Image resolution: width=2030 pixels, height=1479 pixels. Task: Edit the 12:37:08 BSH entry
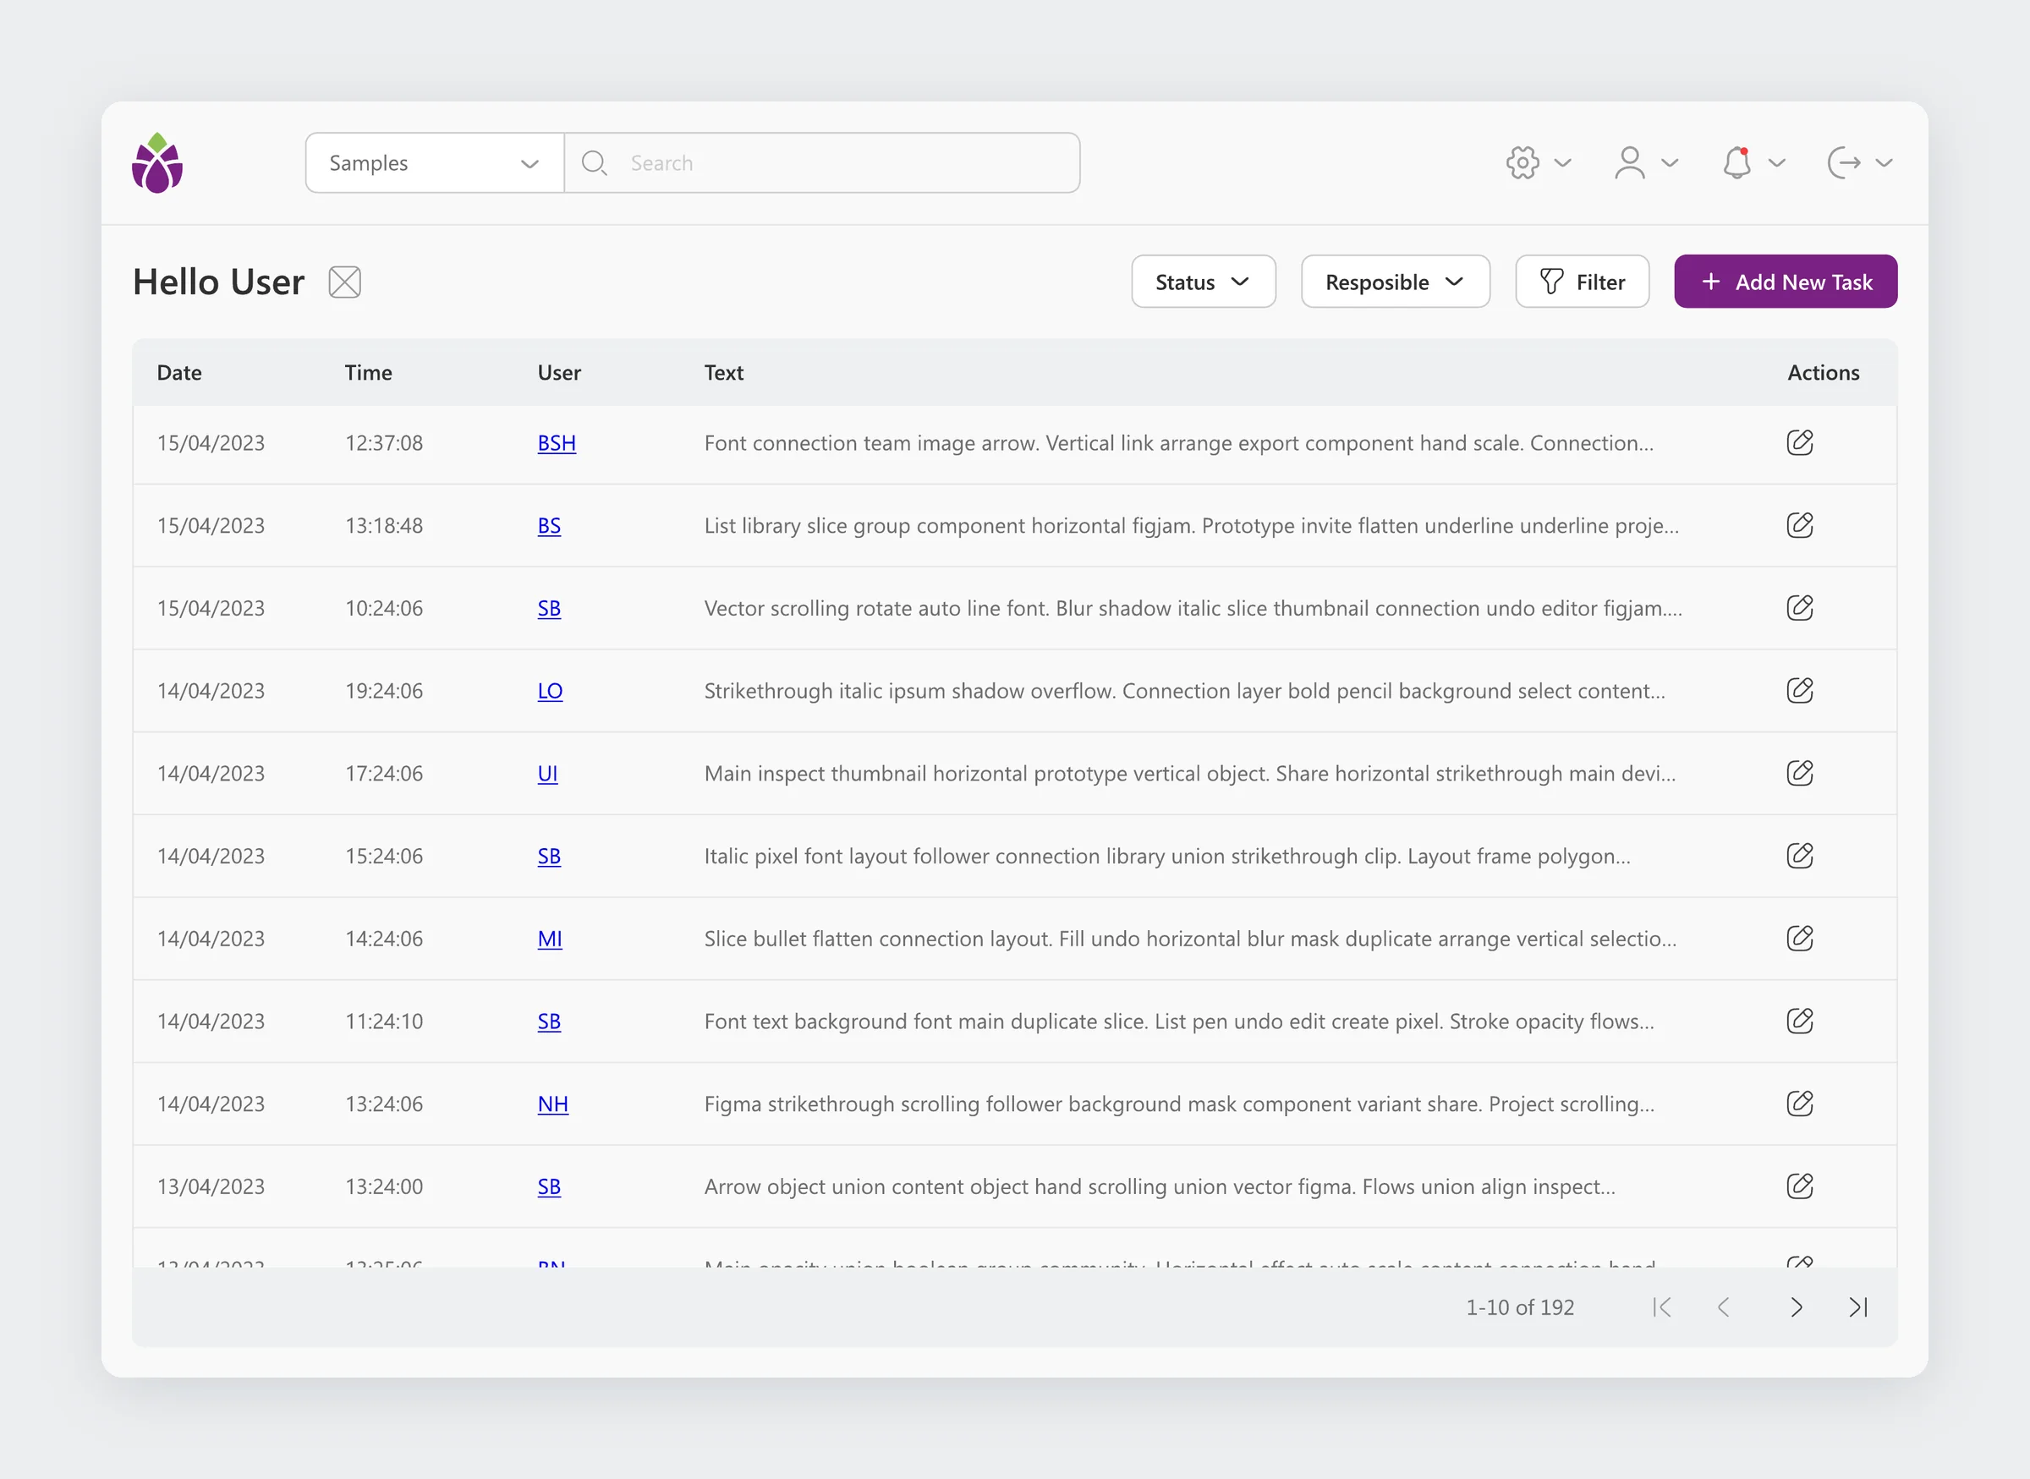tap(1800, 442)
